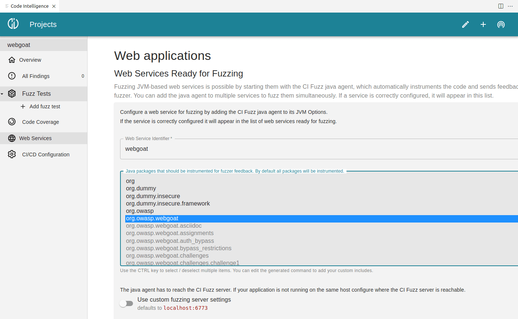Close the Code Intelligence tab

tap(54, 6)
